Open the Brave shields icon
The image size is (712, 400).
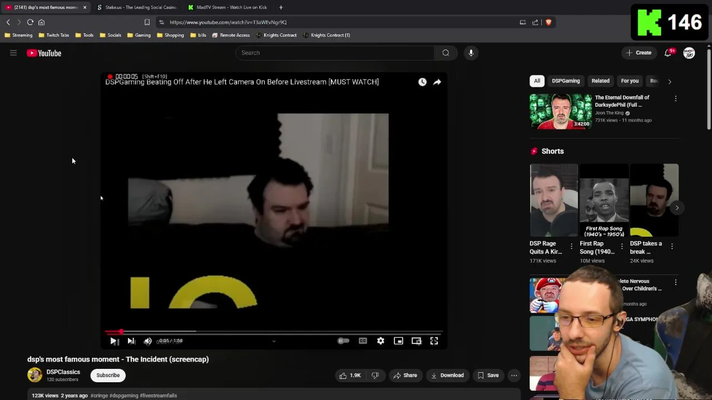tap(548, 22)
